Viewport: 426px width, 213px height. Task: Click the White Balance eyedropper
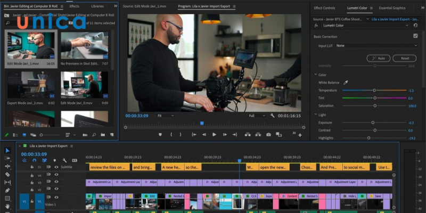346,83
